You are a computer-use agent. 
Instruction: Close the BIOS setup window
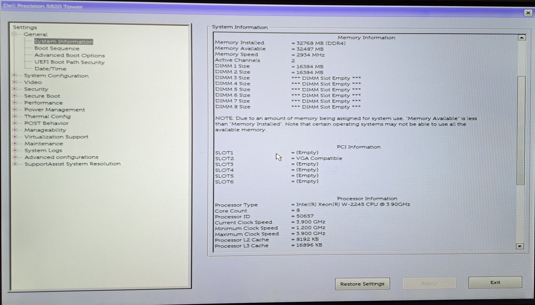click(528, 13)
